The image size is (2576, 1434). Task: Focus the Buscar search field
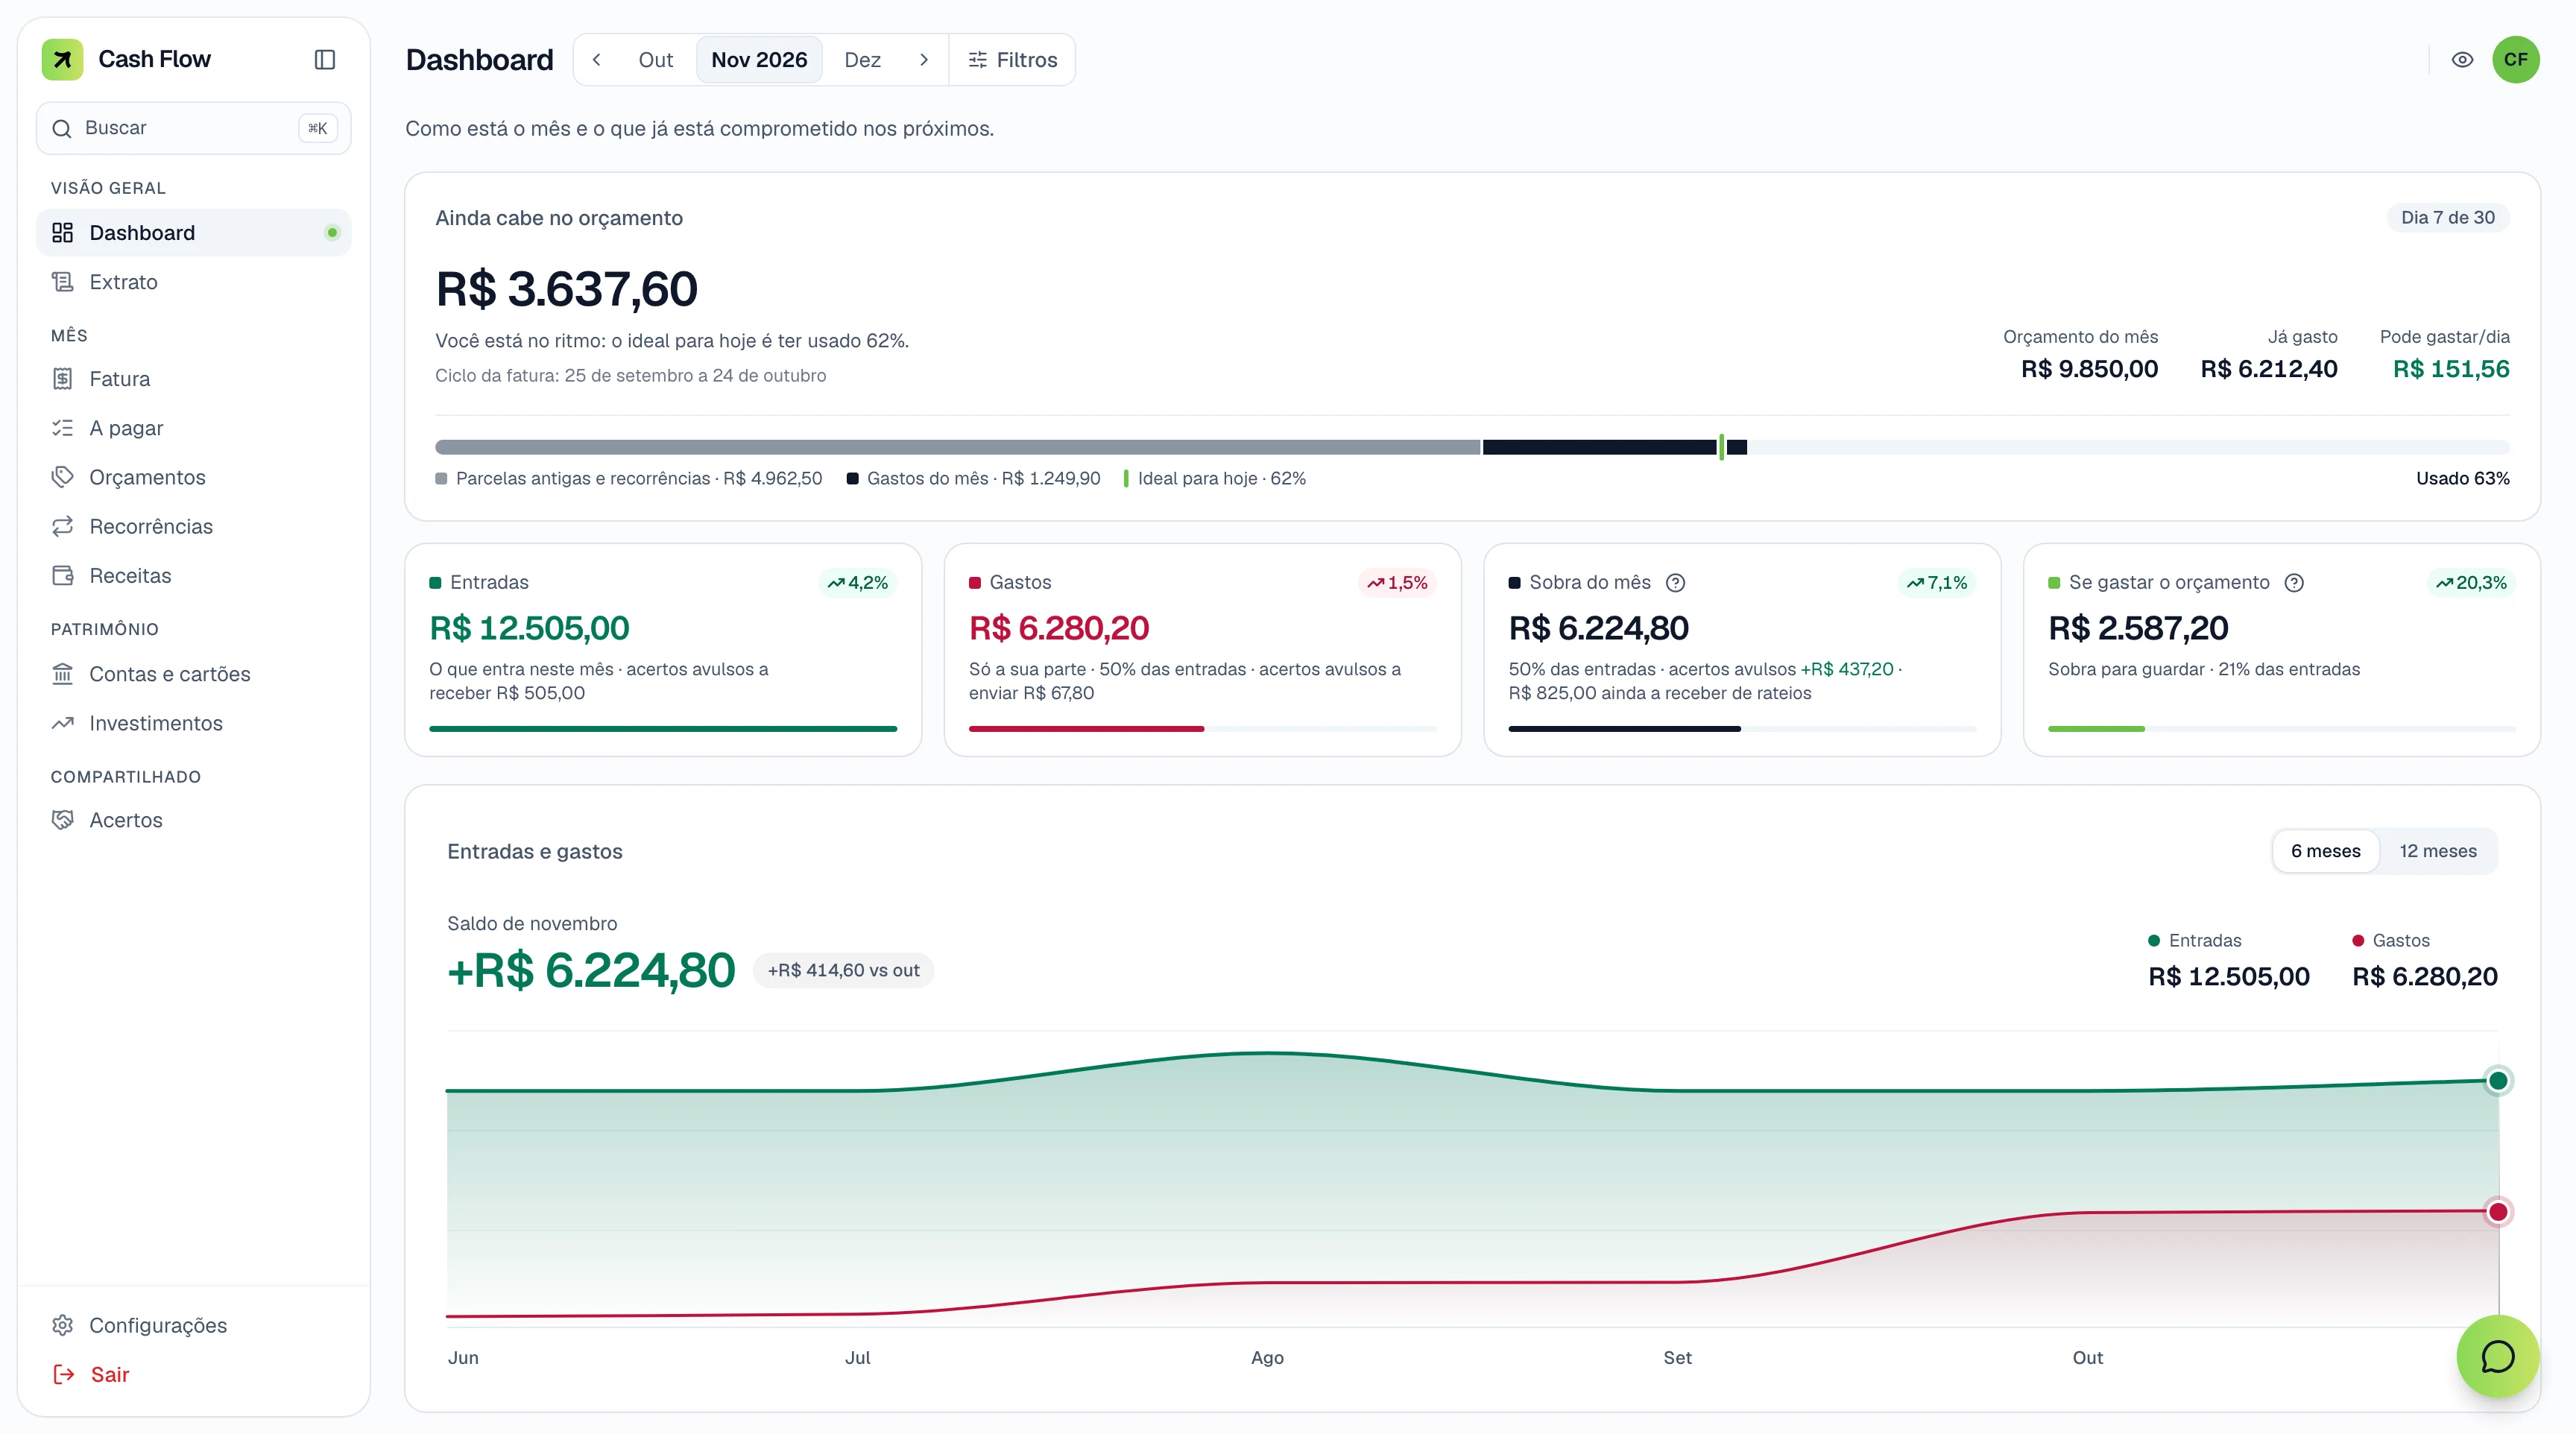194,128
